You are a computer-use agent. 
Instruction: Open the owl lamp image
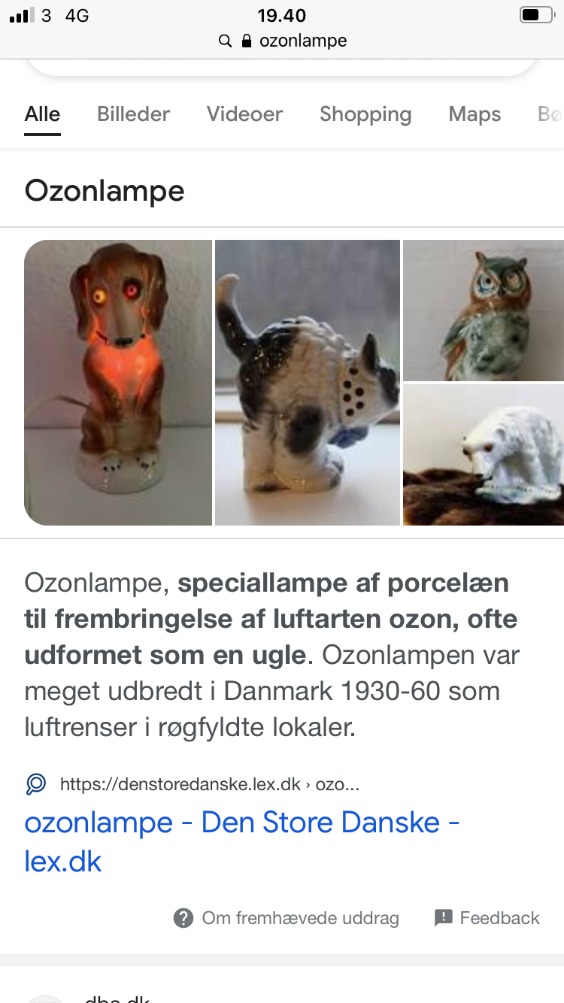point(484,311)
